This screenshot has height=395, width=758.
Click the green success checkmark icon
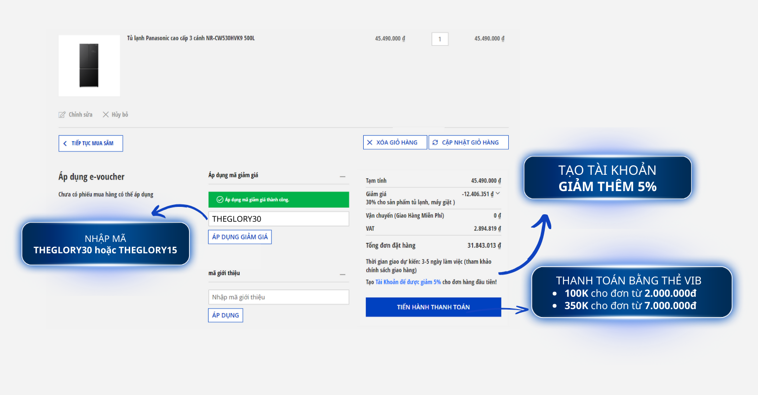pos(220,200)
